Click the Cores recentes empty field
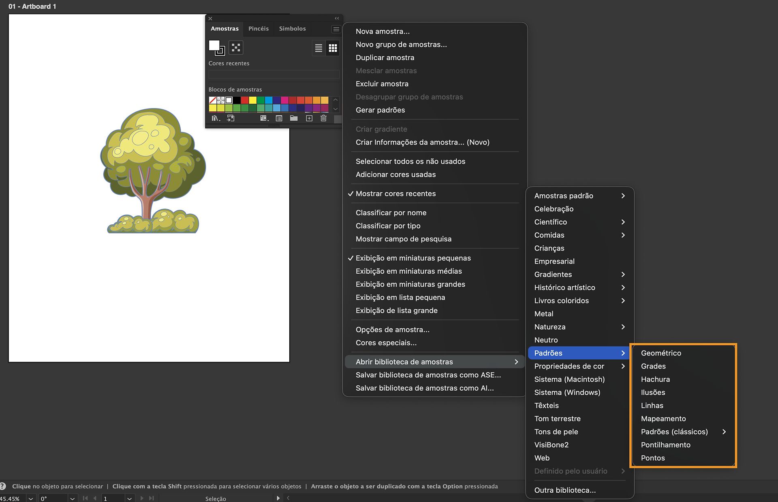The height and width of the screenshot is (502, 778). click(x=274, y=74)
